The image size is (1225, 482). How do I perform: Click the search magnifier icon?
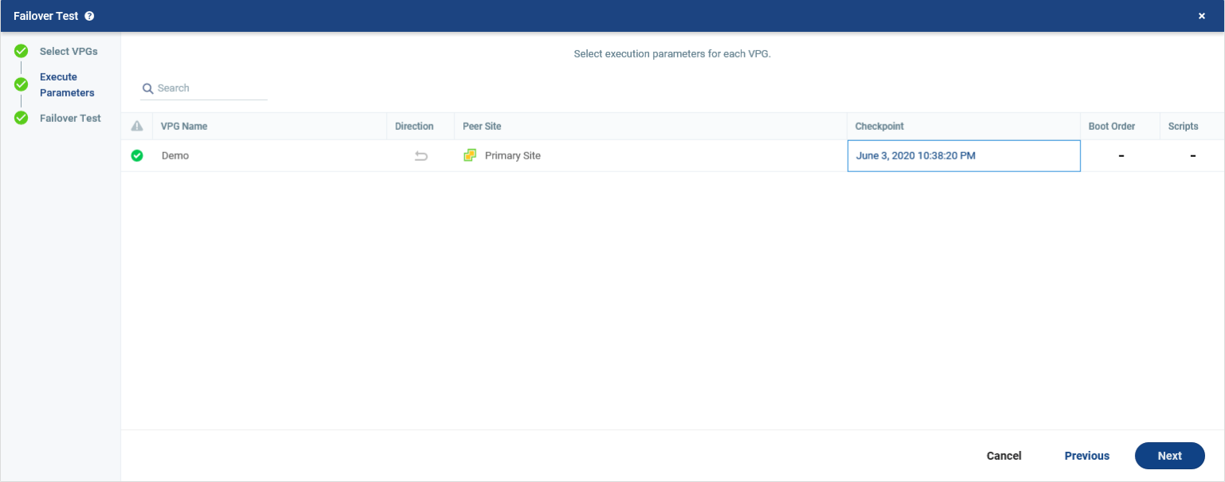click(x=148, y=88)
